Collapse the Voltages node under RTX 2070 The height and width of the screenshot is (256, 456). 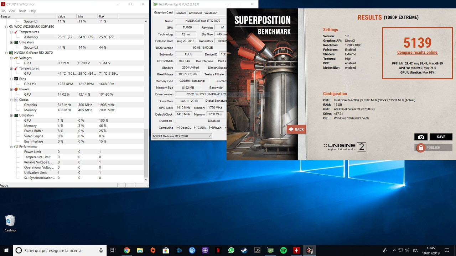[11, 58]
